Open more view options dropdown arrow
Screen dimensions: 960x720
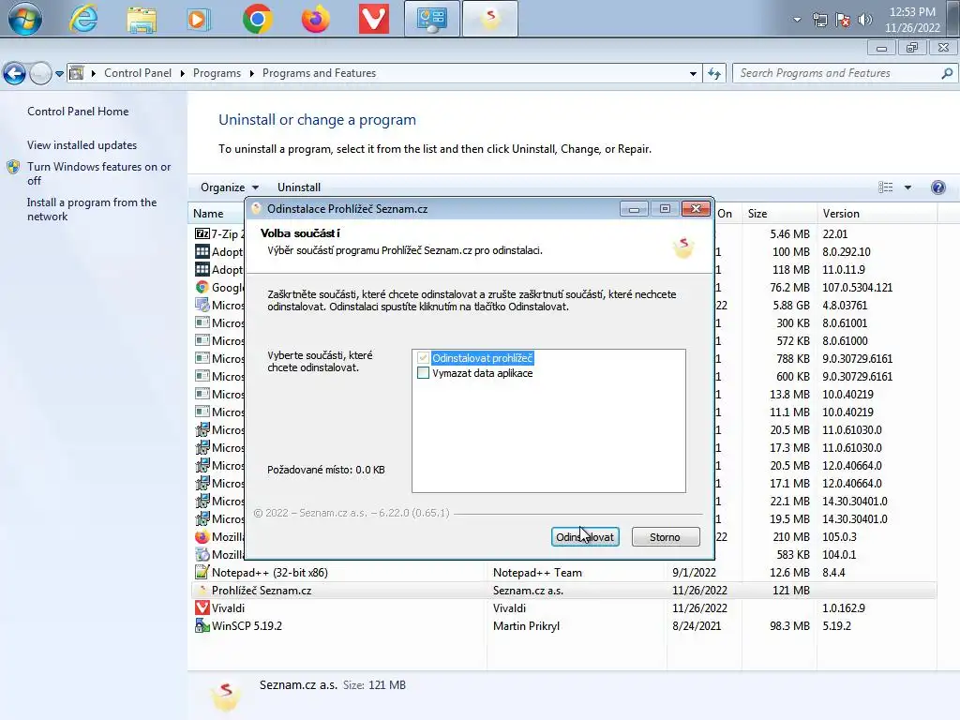pyautogui.click(x=907, y=187)
